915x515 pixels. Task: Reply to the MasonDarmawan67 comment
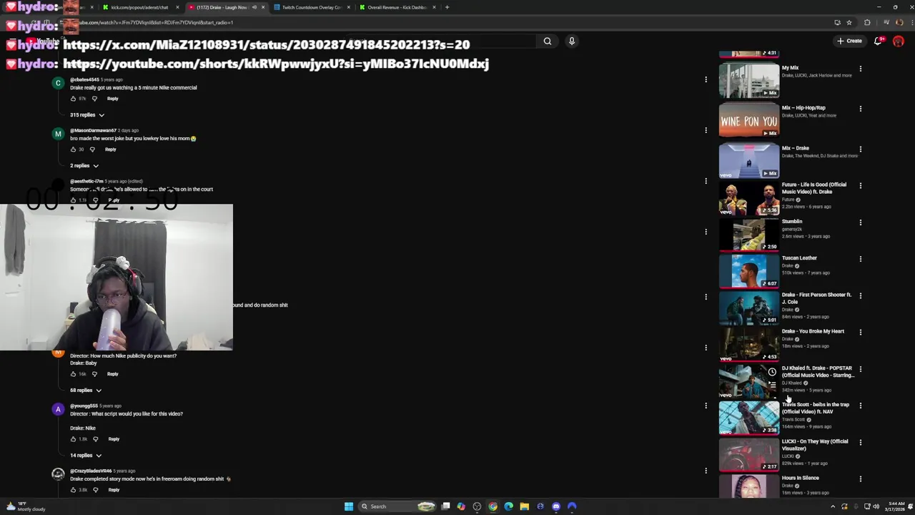click(x=110, y=149)
